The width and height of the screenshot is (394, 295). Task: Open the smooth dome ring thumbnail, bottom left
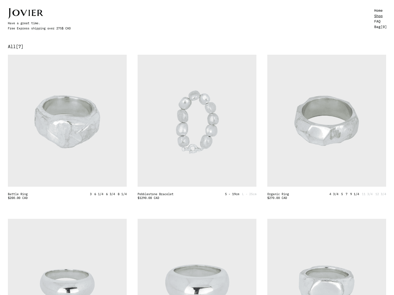(67, 257)
